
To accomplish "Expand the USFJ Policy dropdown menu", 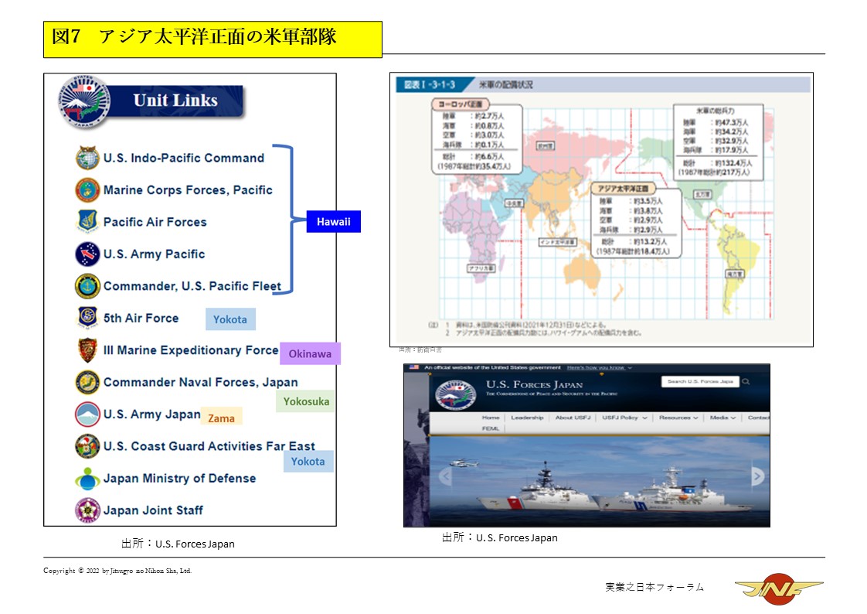I will pos(624,418).
